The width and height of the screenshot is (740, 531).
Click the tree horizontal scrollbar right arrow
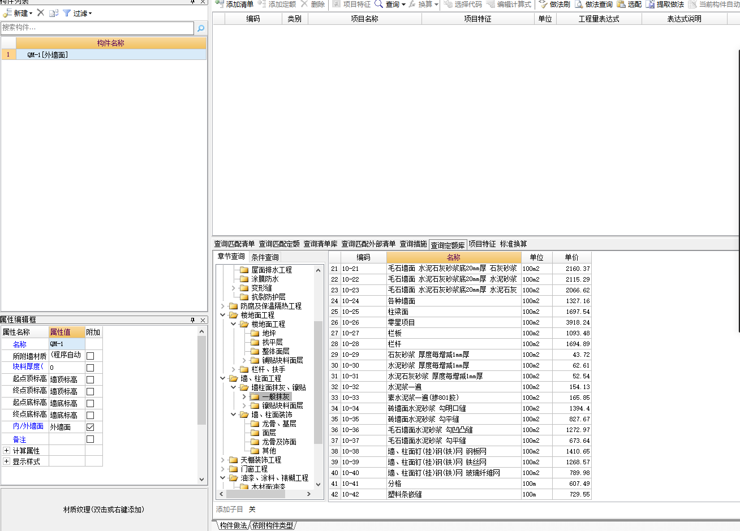308,494
